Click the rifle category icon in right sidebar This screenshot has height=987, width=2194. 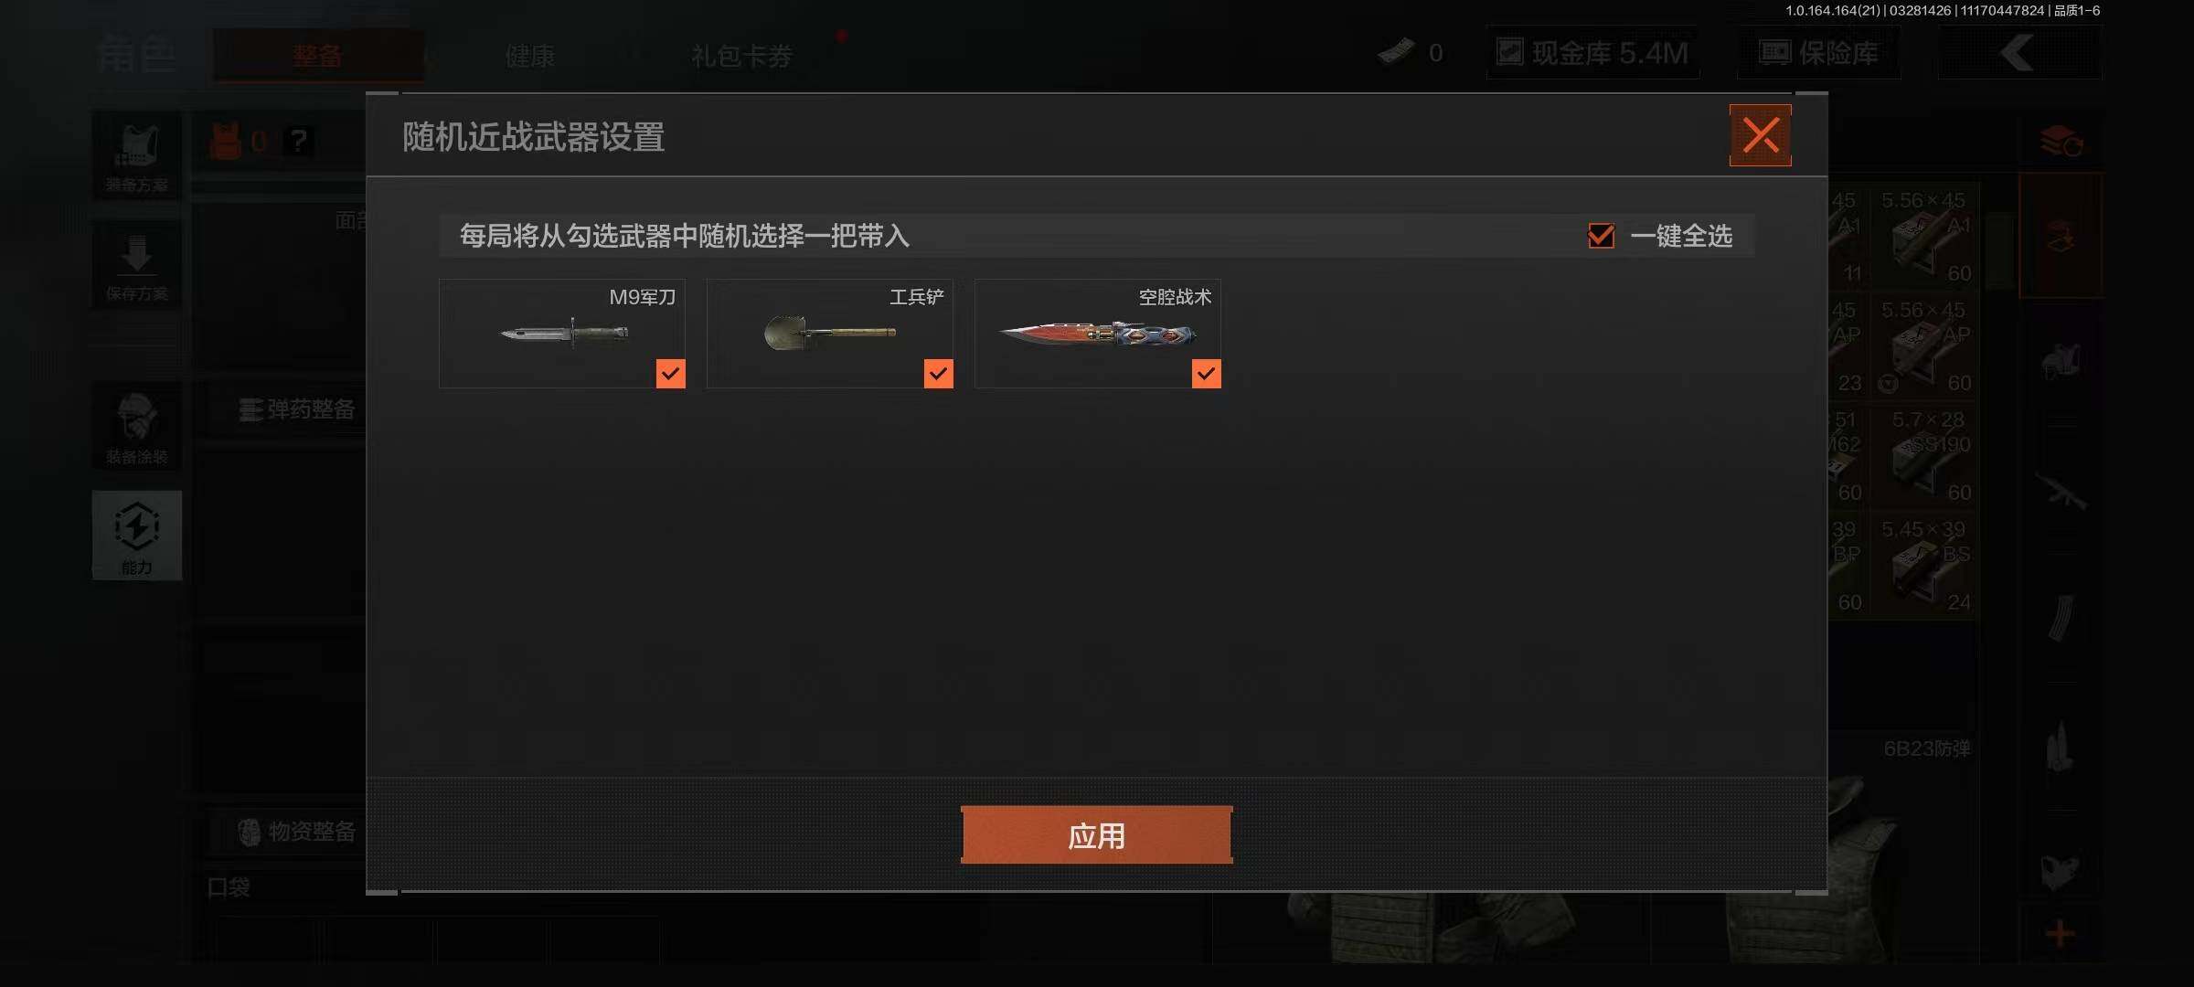tap(2061, 493)
